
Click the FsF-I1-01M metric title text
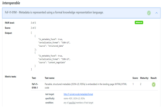54,12
